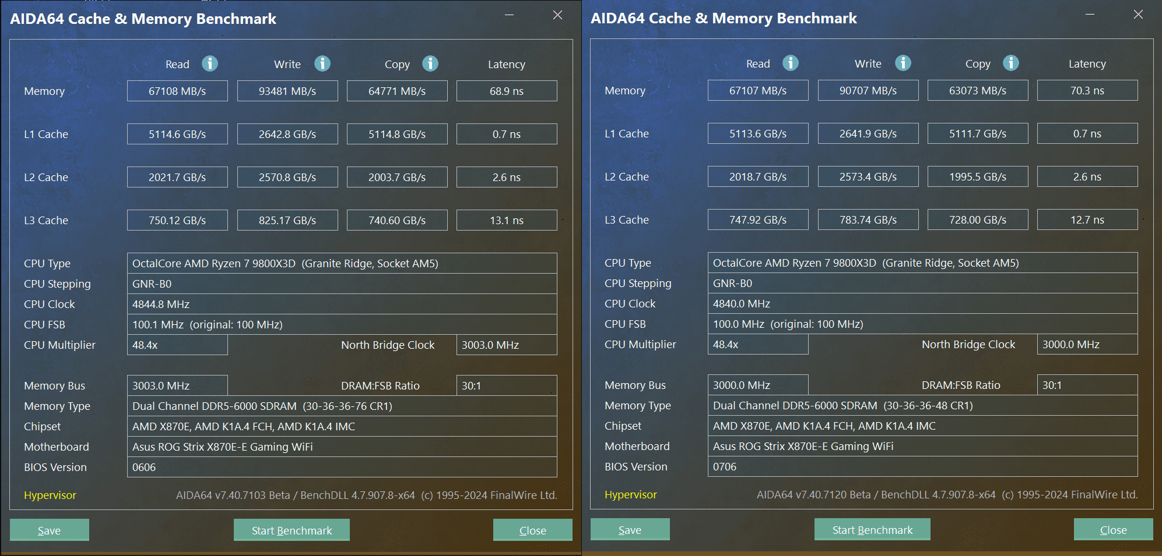Click the Write info icon in left window

pyautogui.click(x=322, y=63)
